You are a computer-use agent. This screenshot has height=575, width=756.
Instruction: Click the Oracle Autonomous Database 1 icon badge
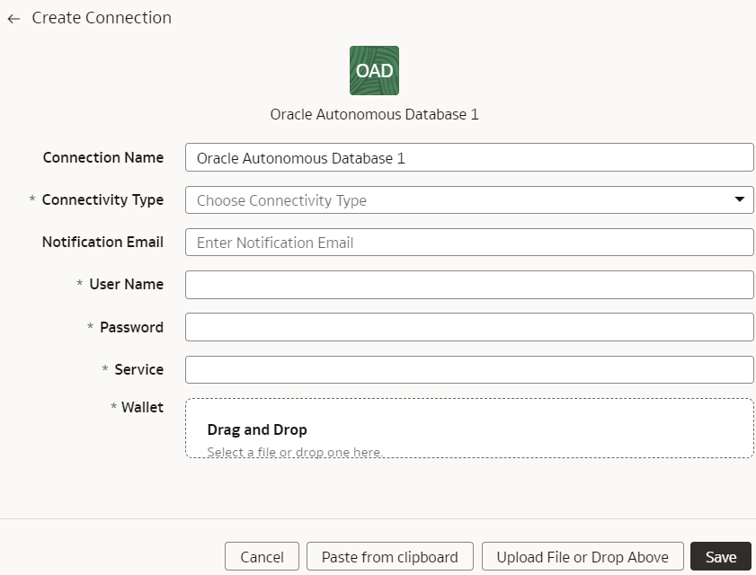tap(374, 70)
